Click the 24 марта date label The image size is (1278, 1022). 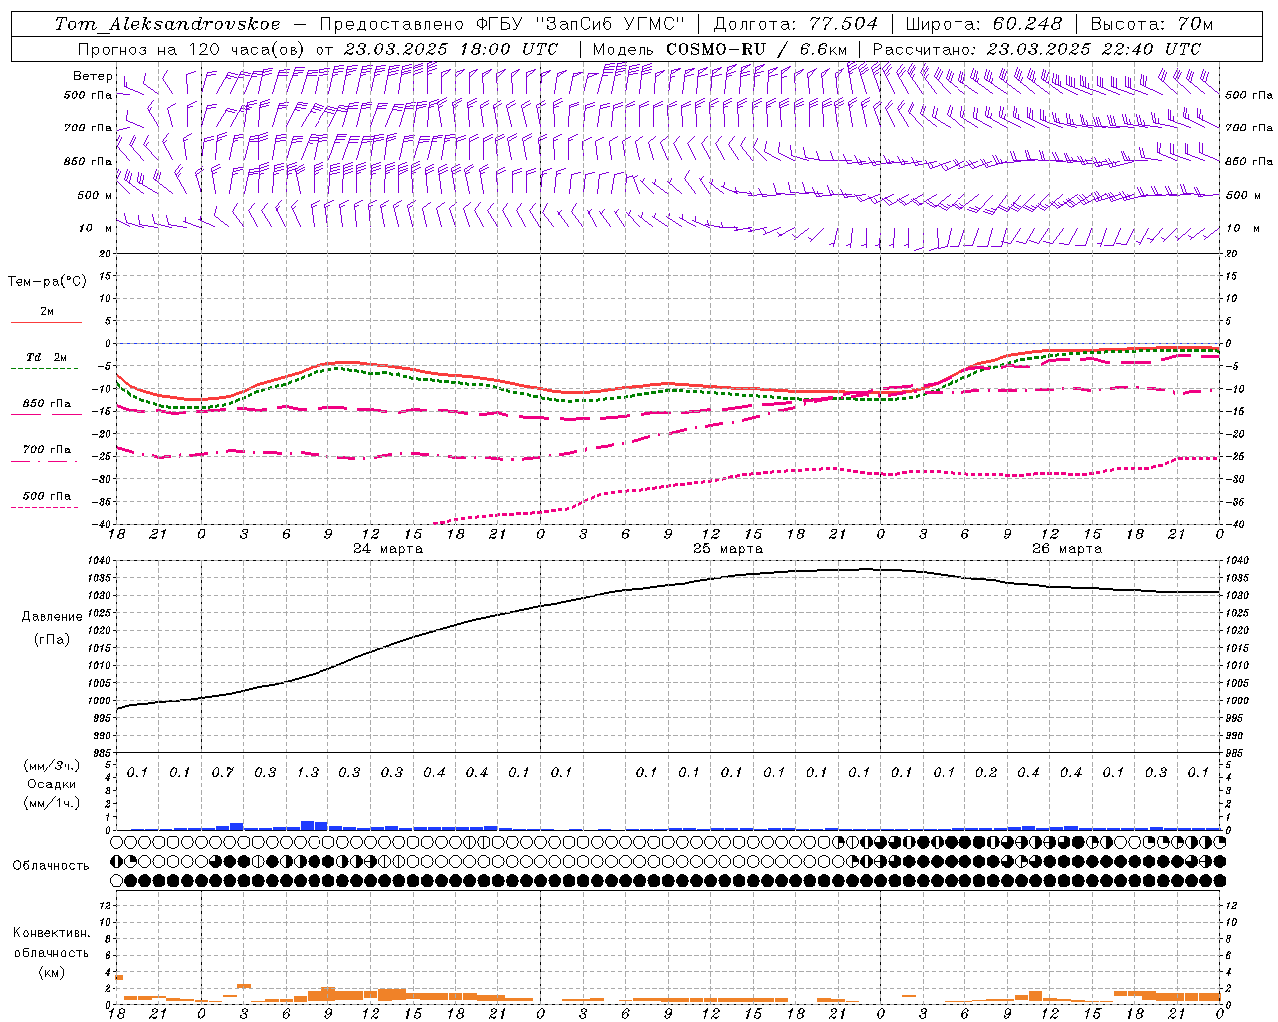[x=388, y=549]
